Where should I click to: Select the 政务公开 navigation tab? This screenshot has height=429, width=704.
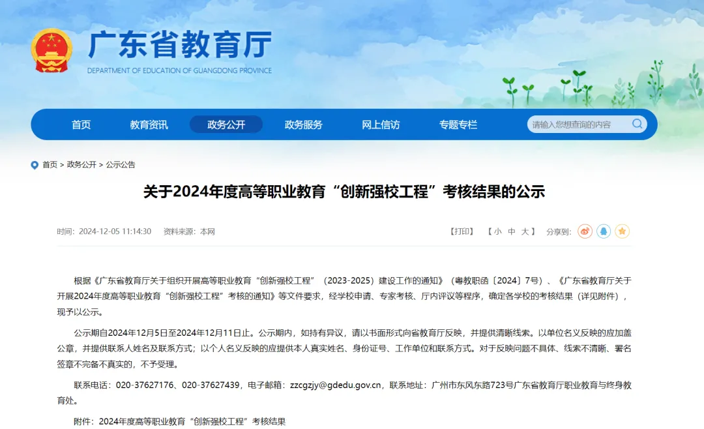click(x=226, y=125)
